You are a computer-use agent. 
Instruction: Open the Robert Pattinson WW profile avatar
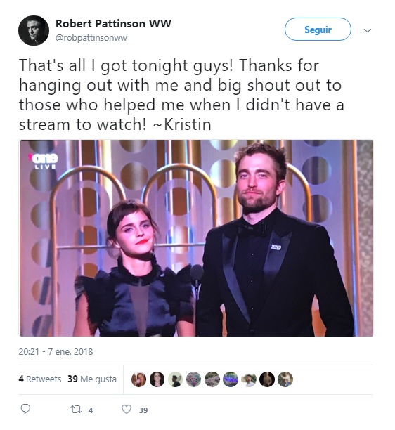pyautogui.click(x=34, y=30)
